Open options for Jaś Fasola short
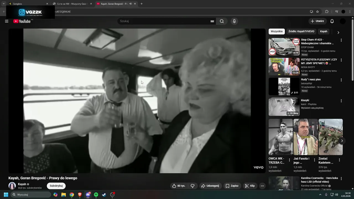The image size is (354, 199). tap(314, 160)
